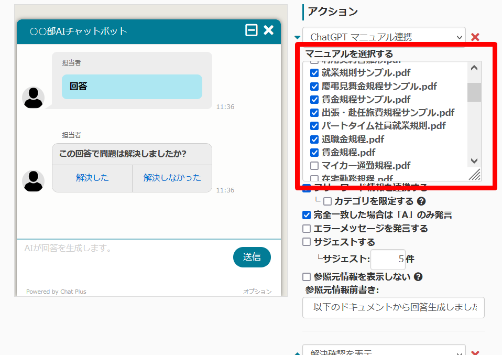The image size is (502, 355).
Task: Delete the ChatGPT マニュアル連携 action with red X
Action: [x=475, y=37]
